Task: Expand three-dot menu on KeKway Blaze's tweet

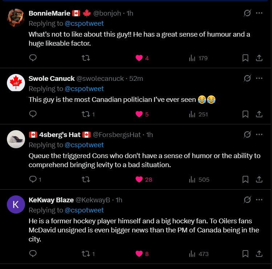Action: click(x=259, y=200)
